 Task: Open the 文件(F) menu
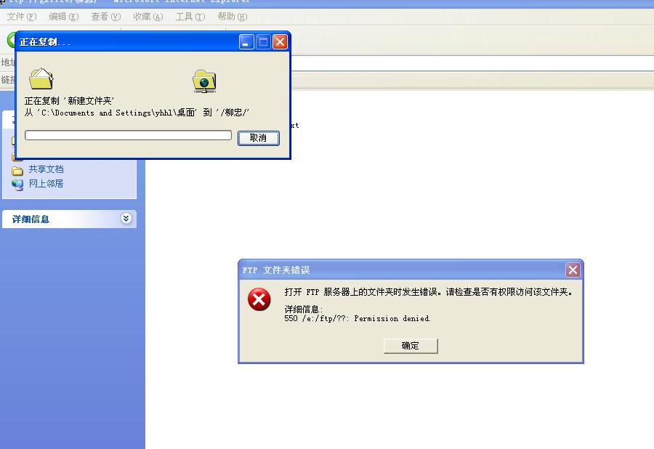click(x=22, y=17)
